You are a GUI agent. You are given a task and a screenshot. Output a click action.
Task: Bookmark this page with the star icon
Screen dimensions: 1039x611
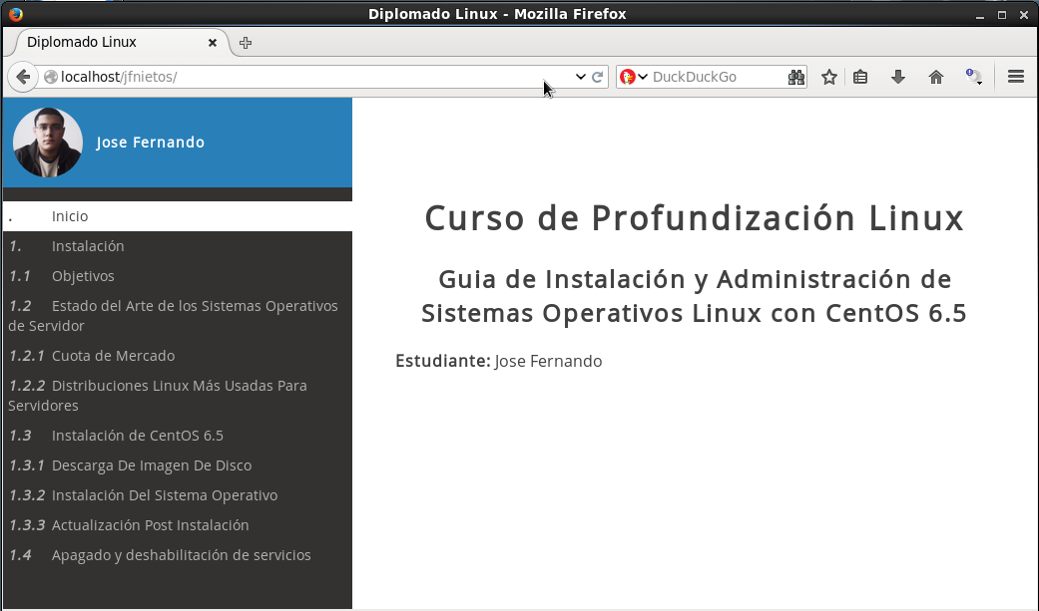tap(828, 77)
